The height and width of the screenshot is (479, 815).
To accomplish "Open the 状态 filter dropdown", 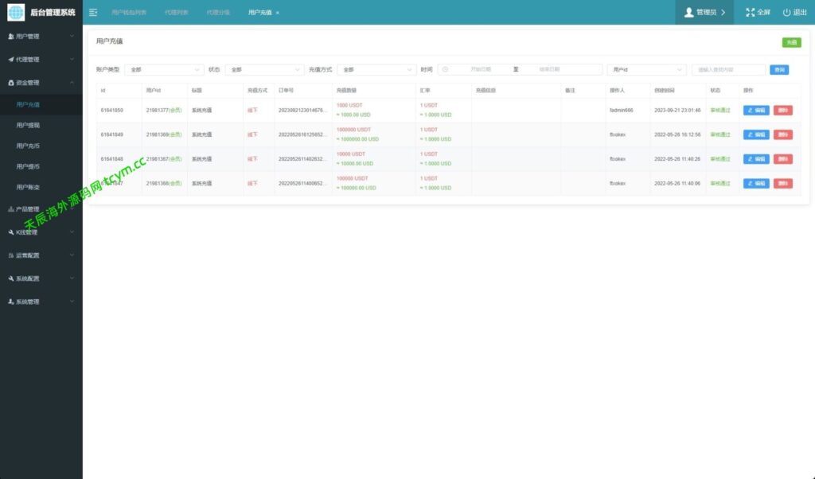I will click(x=264, y=70).
